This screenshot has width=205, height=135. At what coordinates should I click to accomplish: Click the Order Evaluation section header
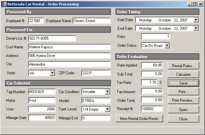[x=157, y=57]
